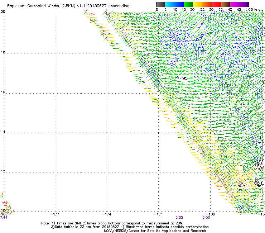Click the cyan-to-blue 5–15 knots legend segment
This screenshot has width=265, height=233.
tap(174, 4)
